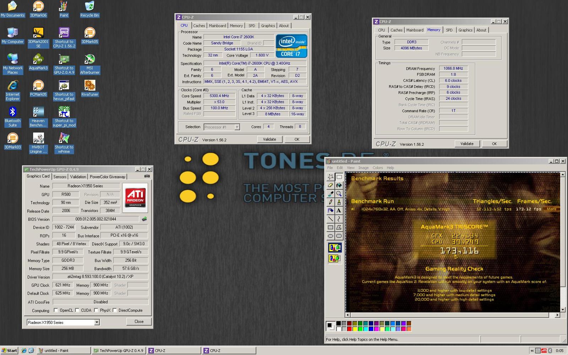Screen dimensions: 568x355
Task: Open RivaTuner desktop icon
Action: coord(90,88)
